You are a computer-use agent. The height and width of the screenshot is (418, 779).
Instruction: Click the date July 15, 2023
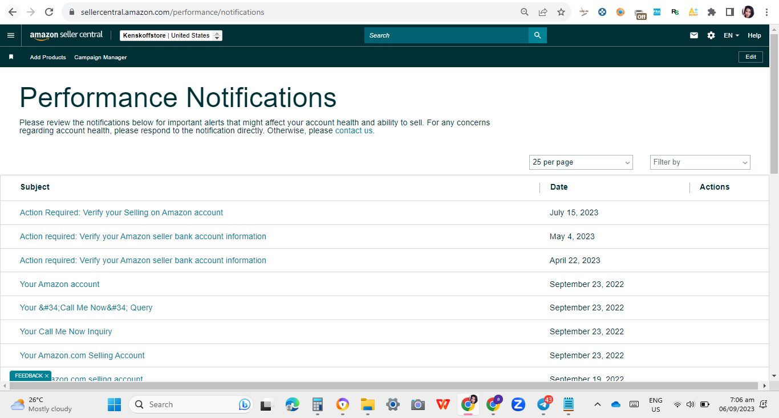pyautogui.click(x=574, y=212)
